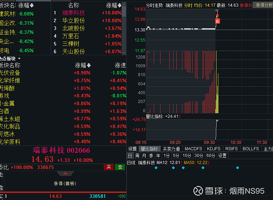Open the 游戏 sector row
The image size is (273, 200).
click(63, 96)
